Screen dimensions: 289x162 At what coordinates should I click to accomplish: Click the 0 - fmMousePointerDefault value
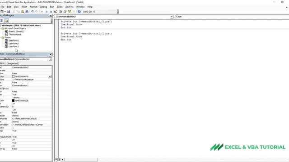pyautogui.click(x=32, y=119)
